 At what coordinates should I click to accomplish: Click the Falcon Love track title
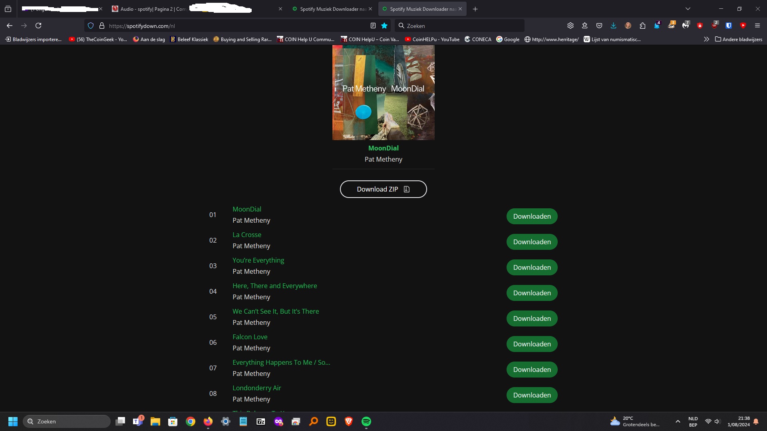tap(250, 337)
